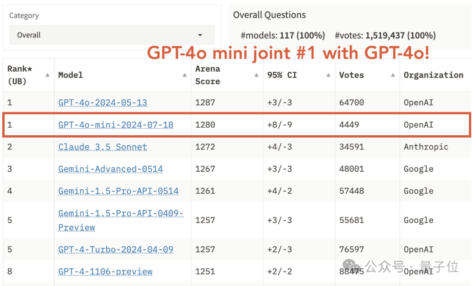Click the Arena Score value 1287
The image size is (474, 286).
(205, 103)
